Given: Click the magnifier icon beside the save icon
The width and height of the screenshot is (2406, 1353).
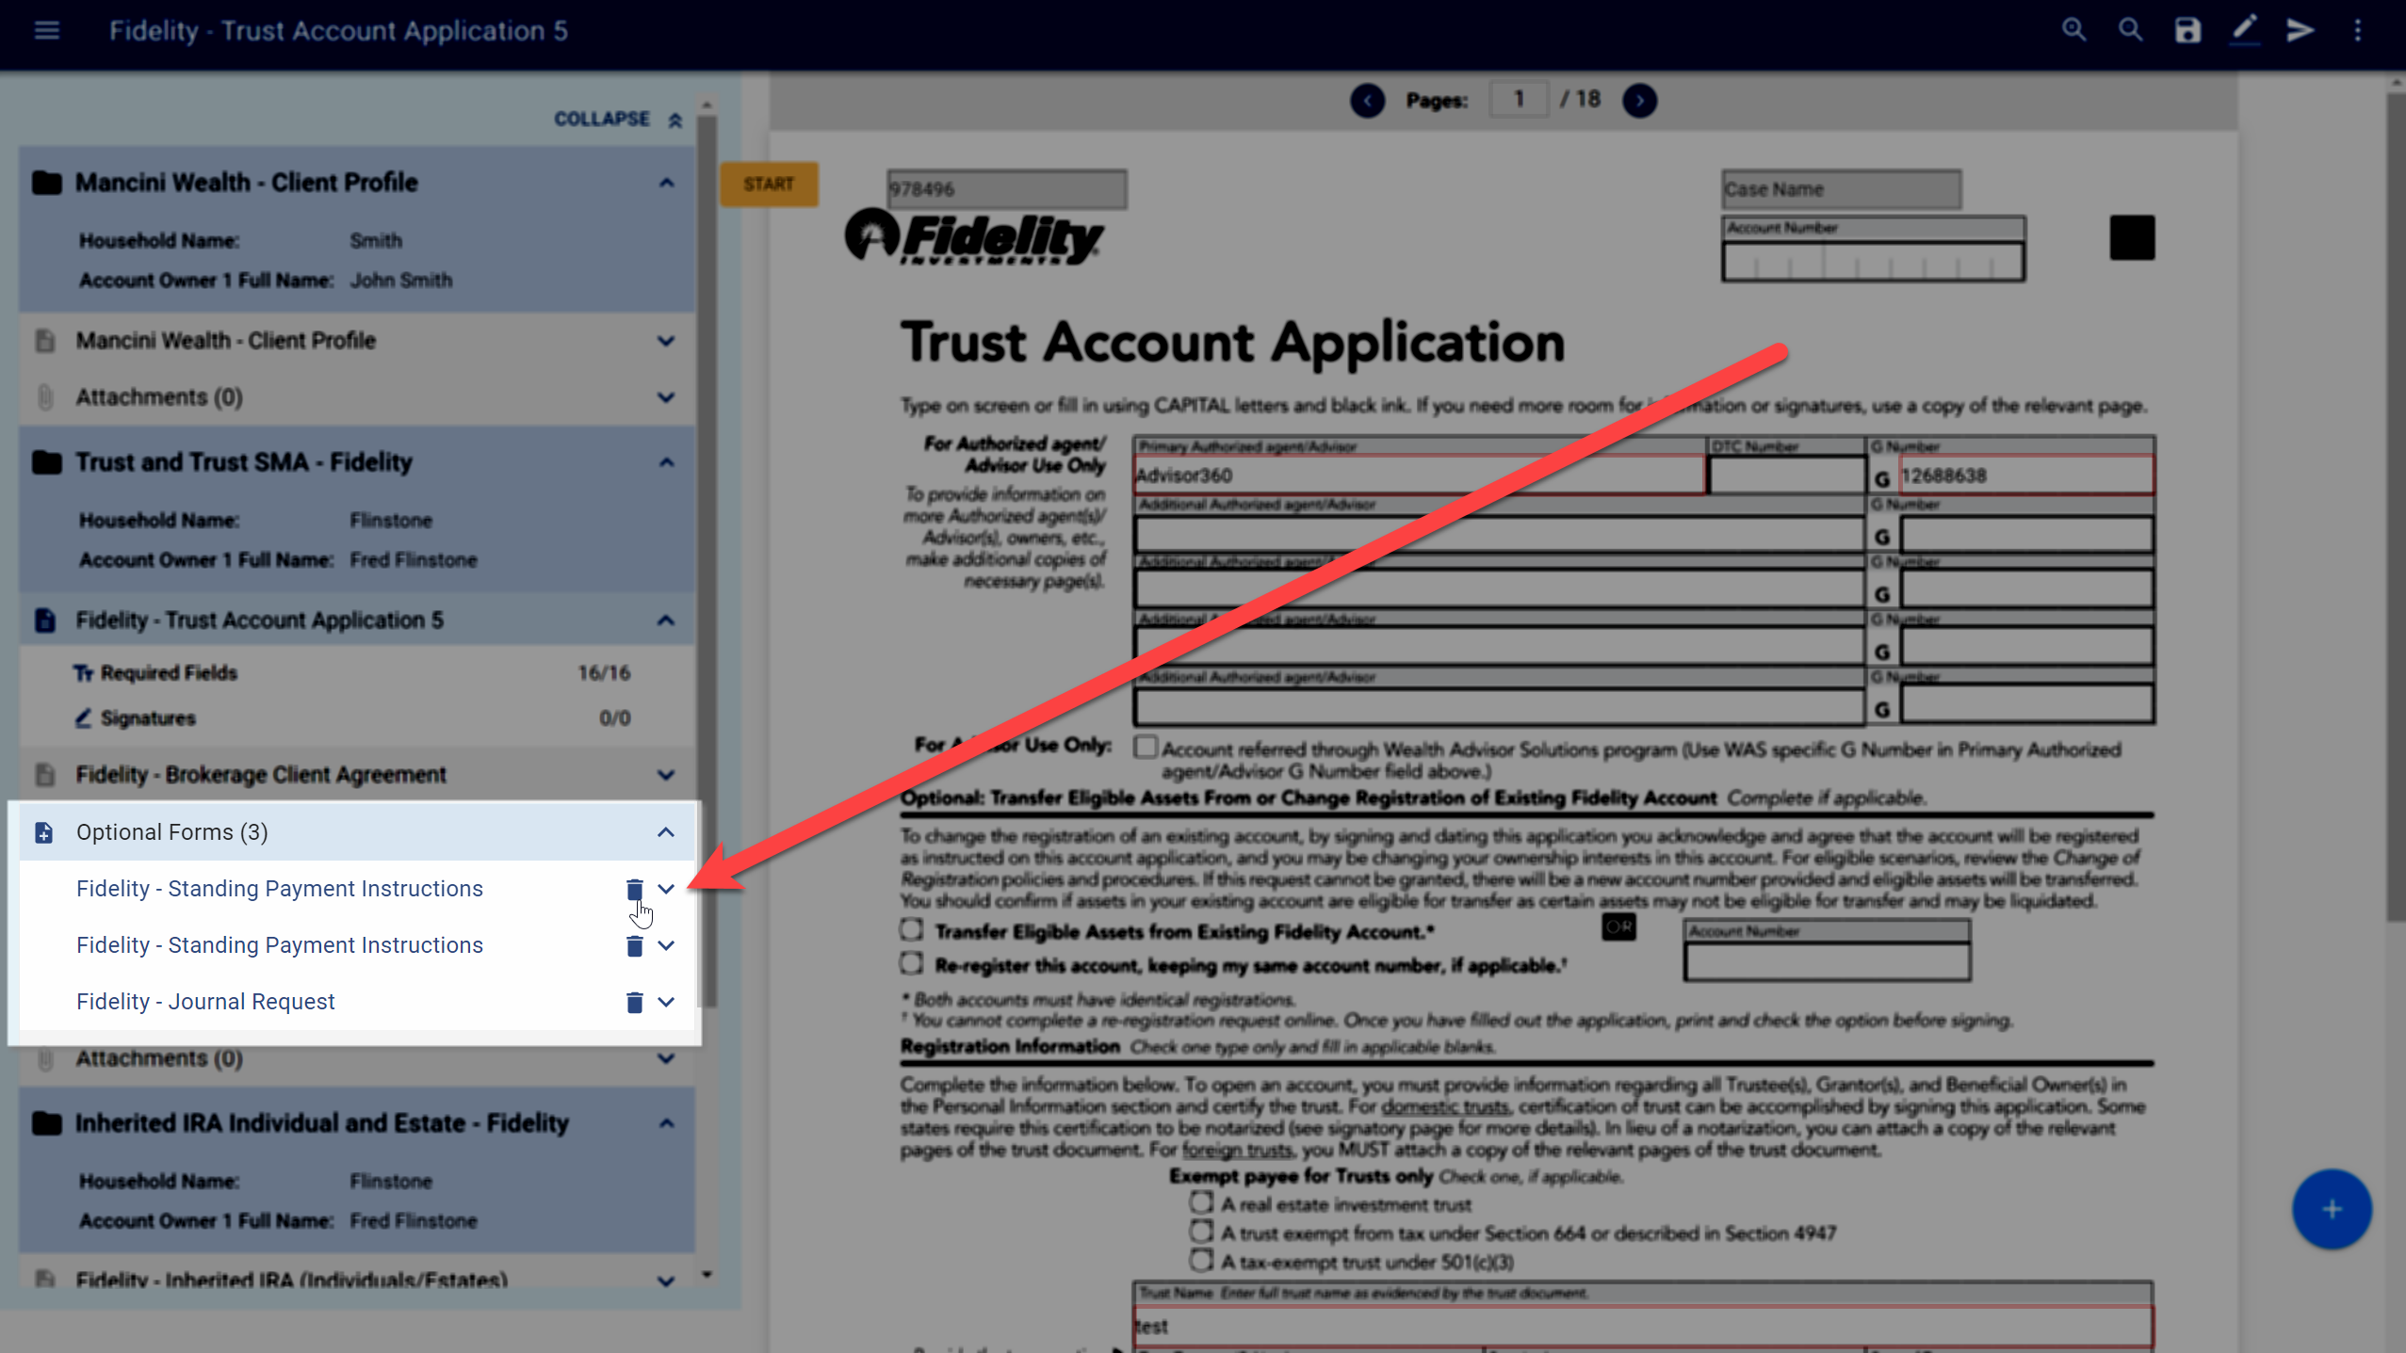Looking at the screenshot, I should coord(2130,30).
